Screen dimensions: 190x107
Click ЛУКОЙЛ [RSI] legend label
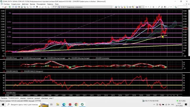click(x=11, y=93)
